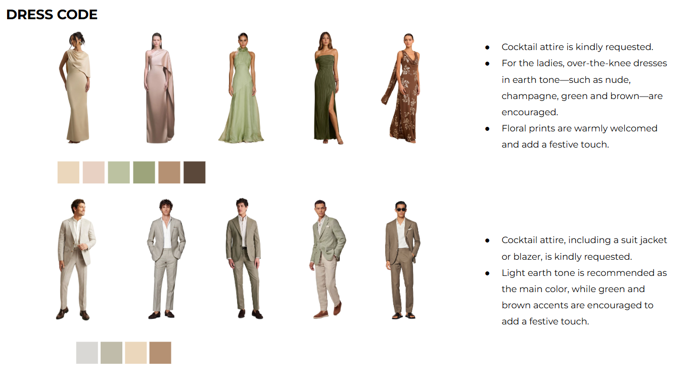Select the dark green strapless slit dress image

(326, 88)
